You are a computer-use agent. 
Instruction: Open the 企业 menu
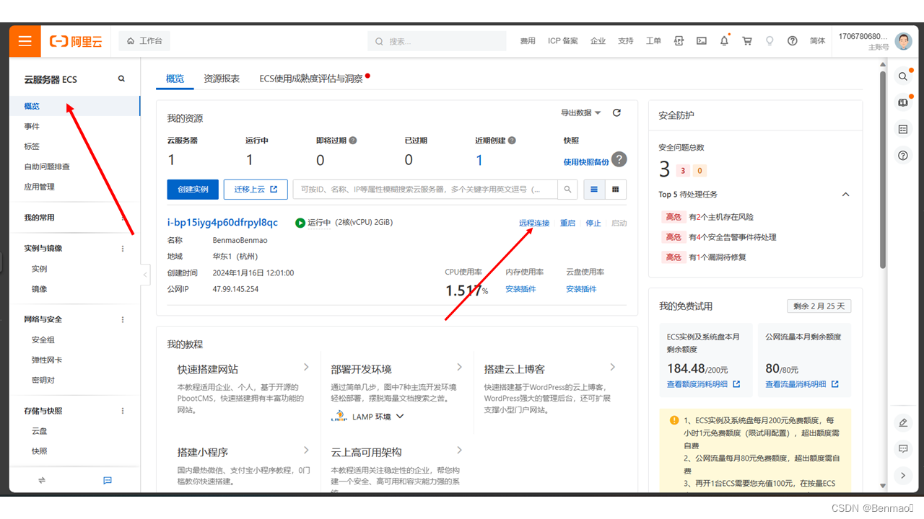pyautogui.click(x=598, y=41)
